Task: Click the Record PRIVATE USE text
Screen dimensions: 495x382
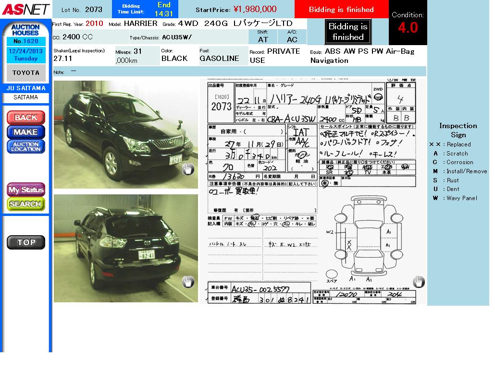Action: [274, 56]
